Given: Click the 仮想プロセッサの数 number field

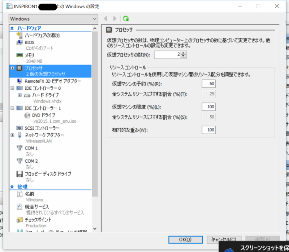Looking at the screenshot, I should tap(168, 55).
